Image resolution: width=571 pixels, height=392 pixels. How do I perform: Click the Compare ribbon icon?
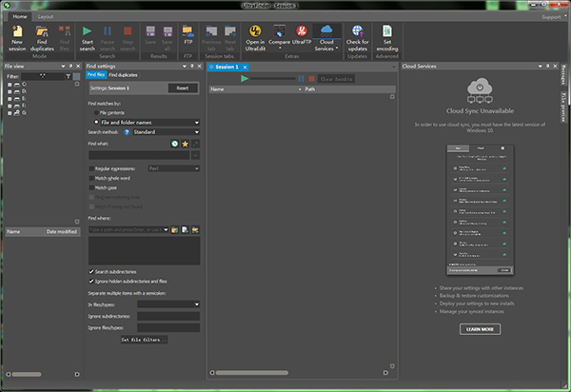tap(279, 31)
